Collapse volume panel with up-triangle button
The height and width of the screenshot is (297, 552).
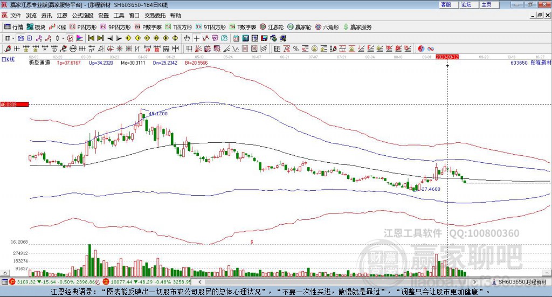5,273
